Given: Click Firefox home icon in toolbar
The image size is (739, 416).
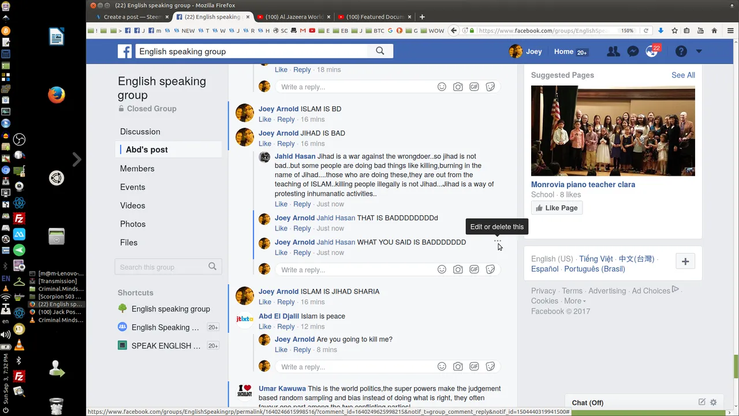Looking at the screenshot, I should [x=714, y=31].
